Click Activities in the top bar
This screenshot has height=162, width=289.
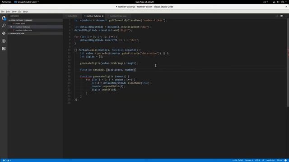pyautogui.click(x=6, y=2)
